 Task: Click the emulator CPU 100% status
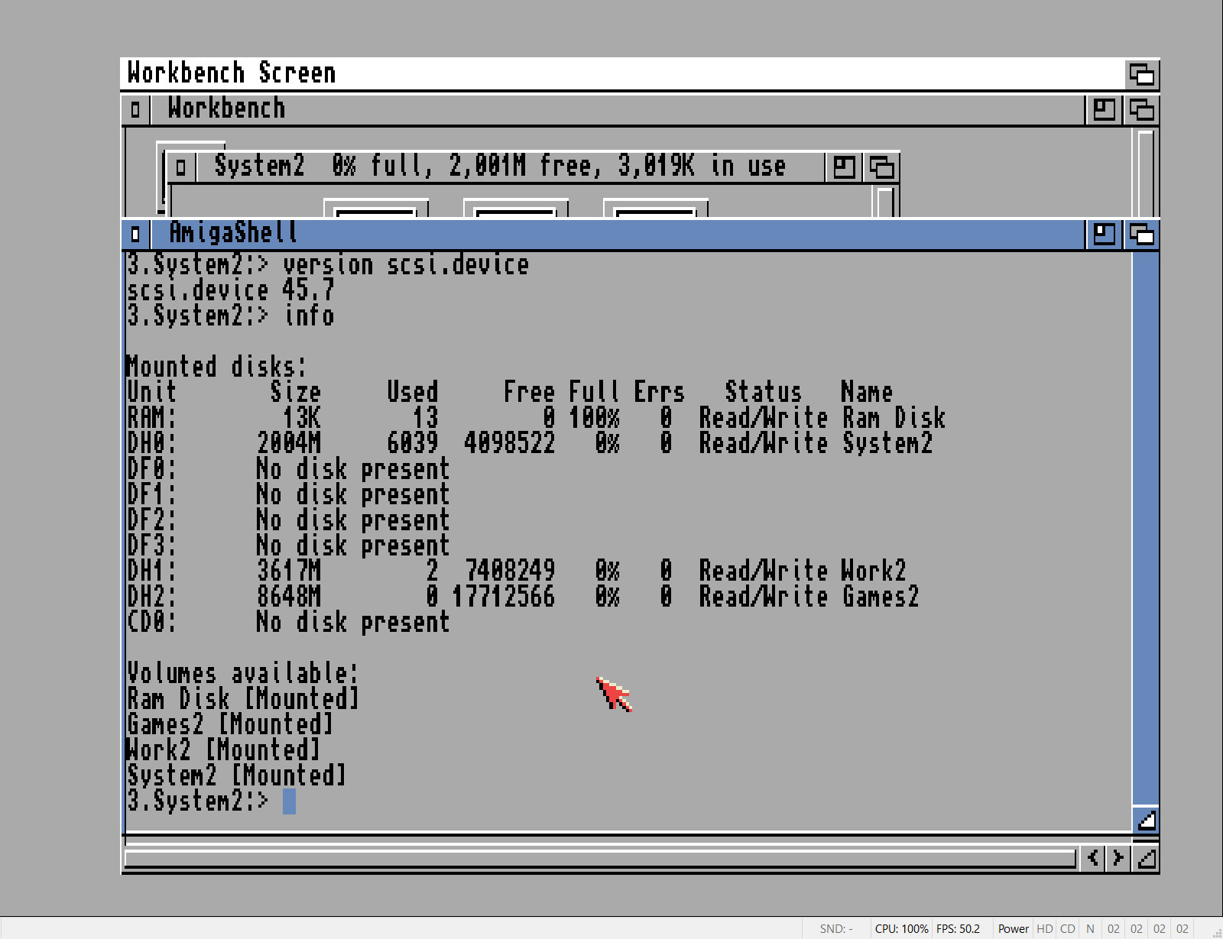coord(901,929)
